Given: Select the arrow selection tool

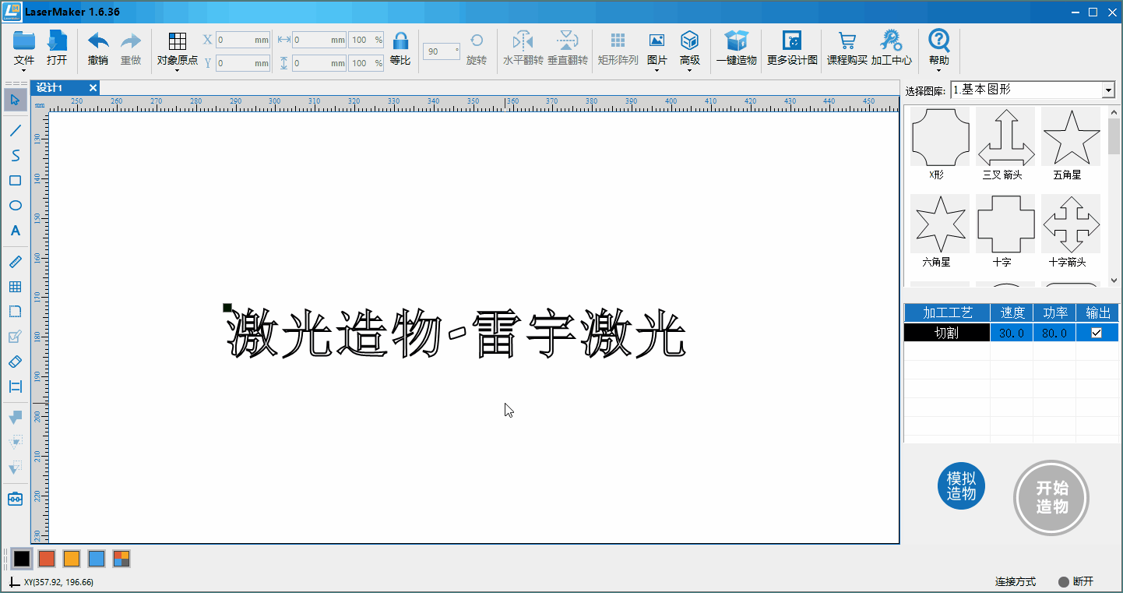Looking at the screenshot, I should click(15, 99).
